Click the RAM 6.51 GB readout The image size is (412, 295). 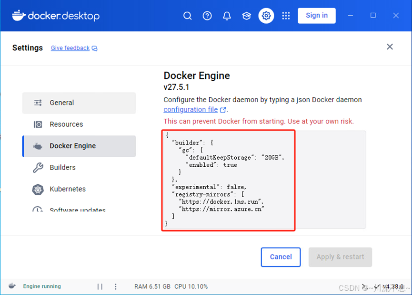(x=152, y=286)
